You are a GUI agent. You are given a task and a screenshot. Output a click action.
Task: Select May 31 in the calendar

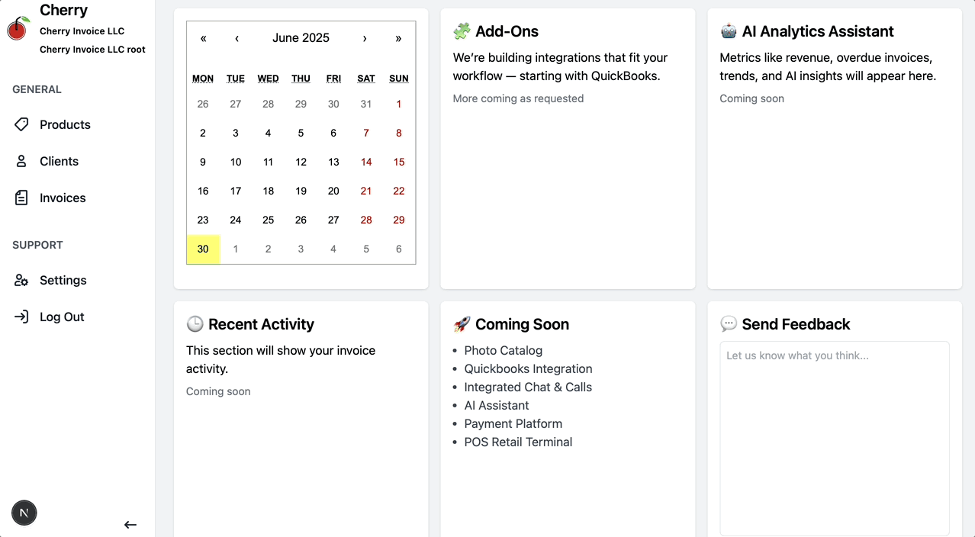tap(366, 104)
